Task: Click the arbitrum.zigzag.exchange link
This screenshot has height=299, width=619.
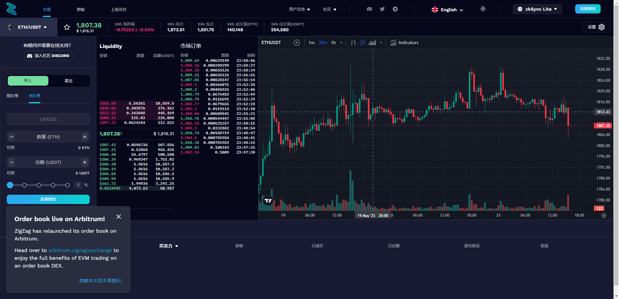Action: [x=80, y=250]
